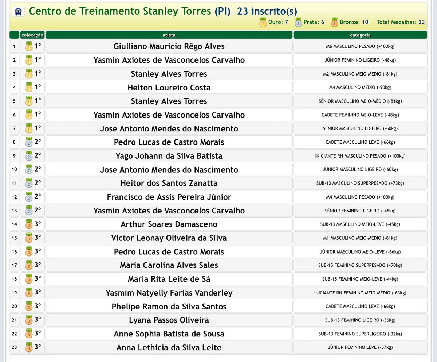Click gold medal icon in row number 6
This screenshot has width=437, height=362.
click(29, 115)
